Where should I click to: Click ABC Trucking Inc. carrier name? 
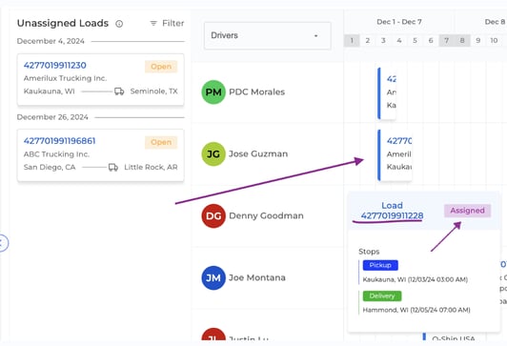(56, 154)
